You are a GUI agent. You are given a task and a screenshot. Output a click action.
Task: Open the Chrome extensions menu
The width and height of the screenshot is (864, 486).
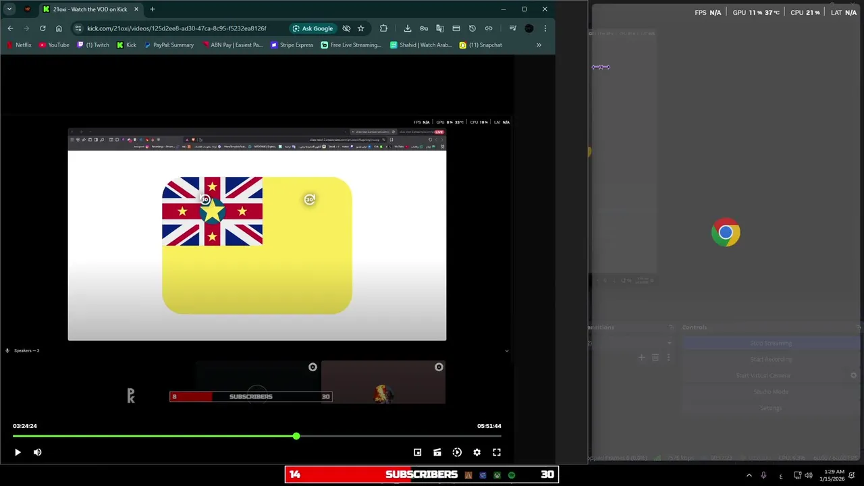point(383,28)
